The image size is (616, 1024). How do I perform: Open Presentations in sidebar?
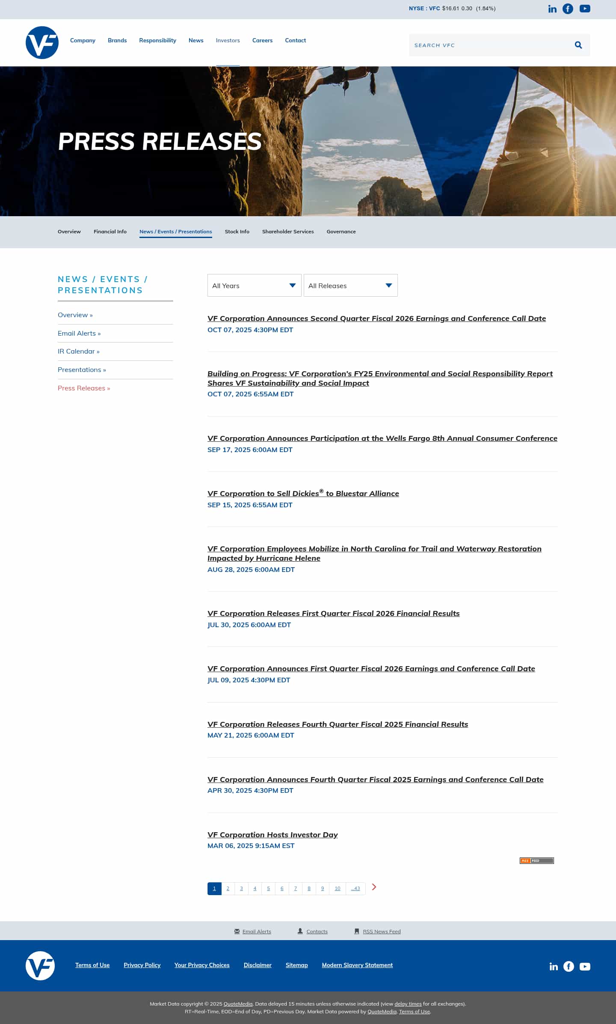(x=82, y=370)
